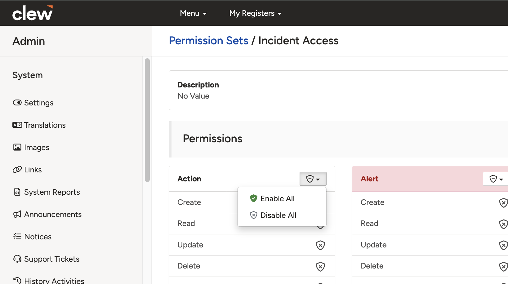Click the Translations icon

tap(17, 125)
